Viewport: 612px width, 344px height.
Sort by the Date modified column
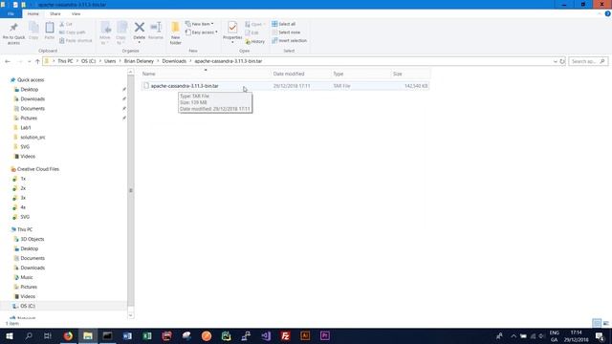coord(300,74)
